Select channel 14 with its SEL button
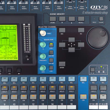110x110 pixels. tap(53, 79)
